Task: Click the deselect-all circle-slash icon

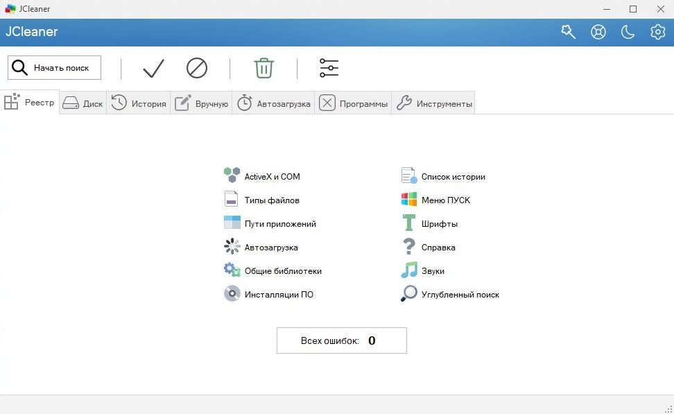Action: click(197, 68)
